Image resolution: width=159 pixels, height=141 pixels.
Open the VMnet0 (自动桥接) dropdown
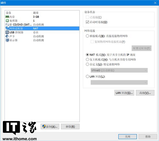(119, 70)
